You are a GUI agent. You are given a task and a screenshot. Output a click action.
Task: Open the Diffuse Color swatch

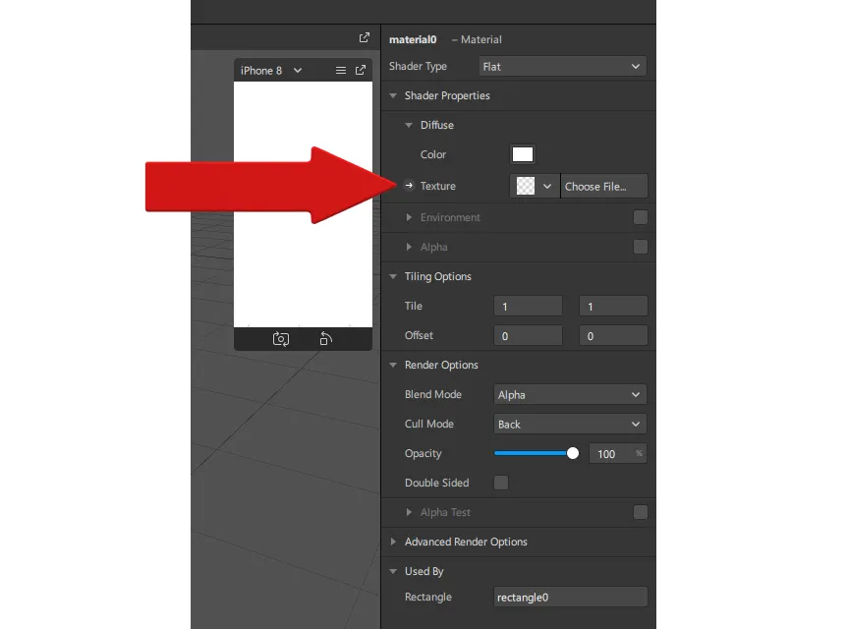pos(523,154)
